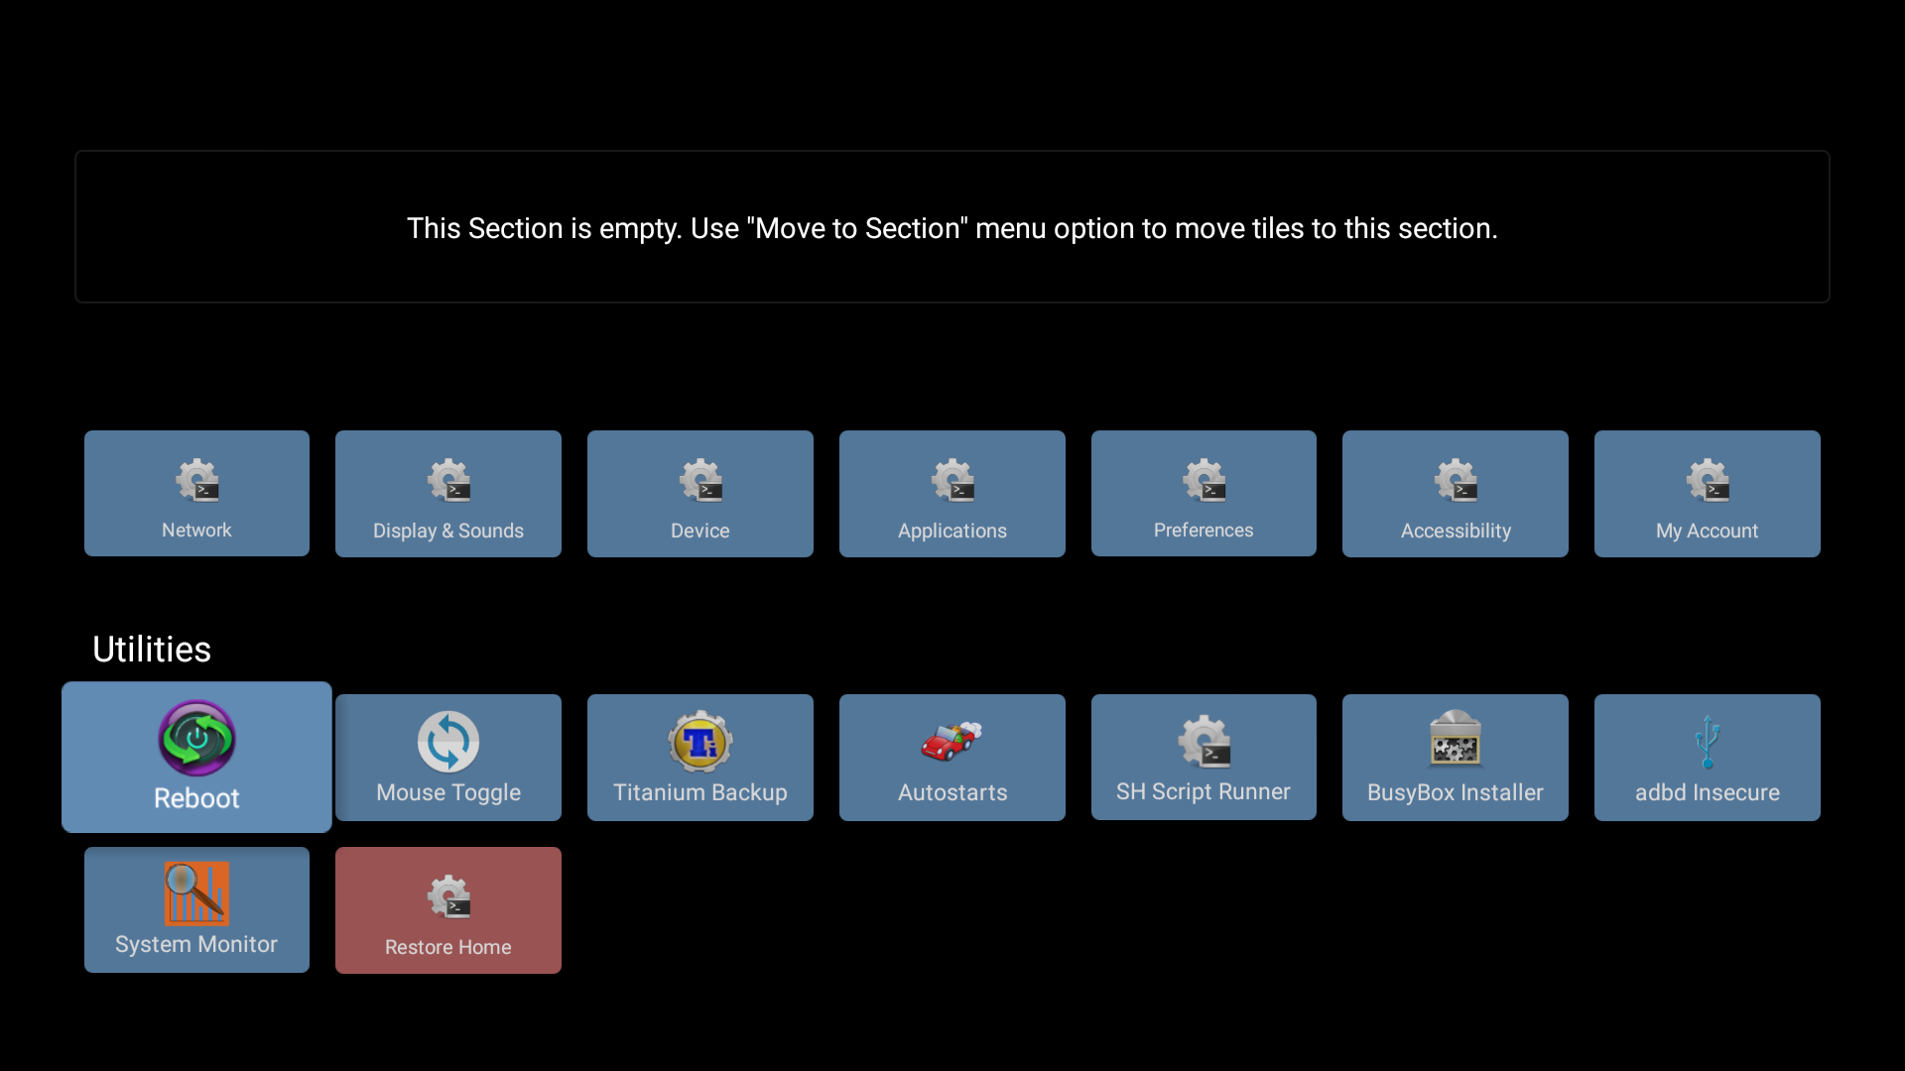Open System Monitor utility
The height and width of the screenshot is (1071, 1905).
(x=196, y=910)
